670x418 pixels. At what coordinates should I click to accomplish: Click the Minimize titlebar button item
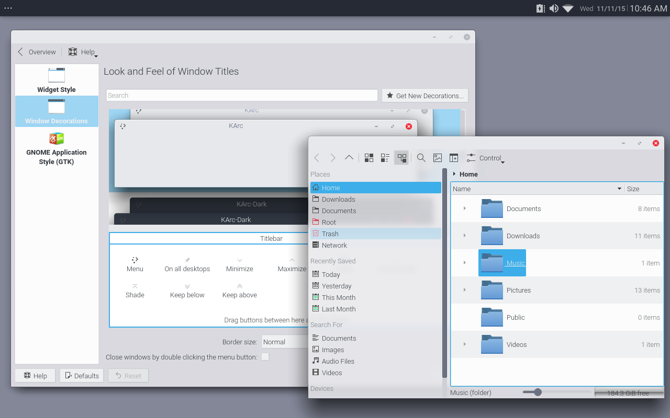[x=240, y=264]
